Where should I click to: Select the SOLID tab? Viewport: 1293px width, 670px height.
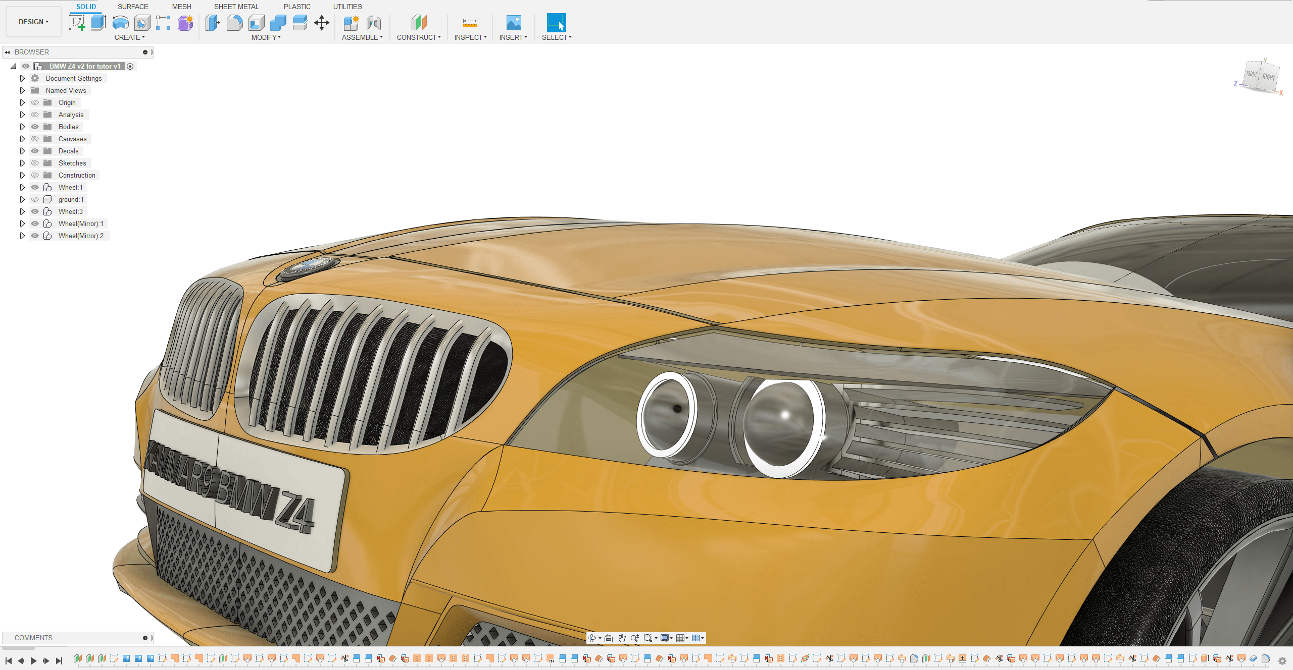point(86,7)
